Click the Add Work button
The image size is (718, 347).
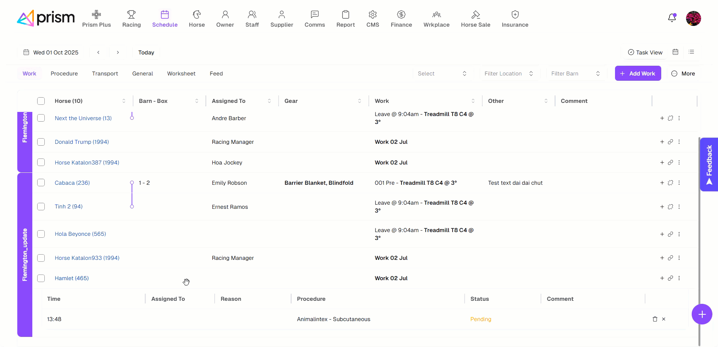pyautogui.click(x=638, y=74)
